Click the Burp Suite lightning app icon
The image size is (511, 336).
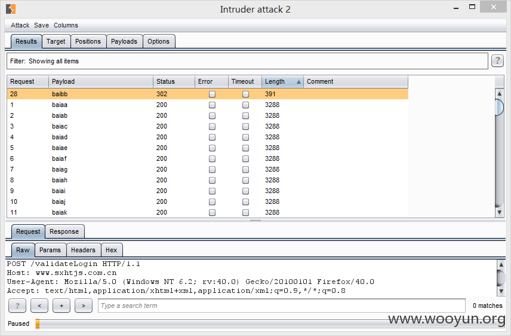coord(10,9)
